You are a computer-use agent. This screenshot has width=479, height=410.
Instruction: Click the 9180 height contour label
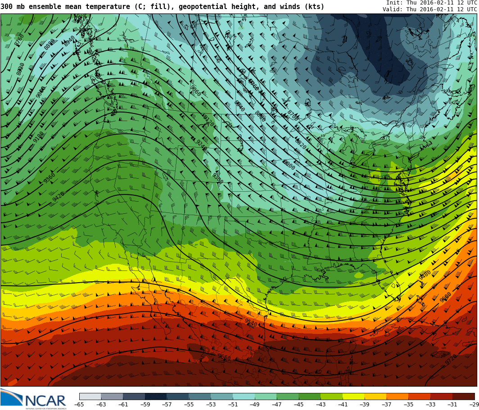[x=39, y=137]
